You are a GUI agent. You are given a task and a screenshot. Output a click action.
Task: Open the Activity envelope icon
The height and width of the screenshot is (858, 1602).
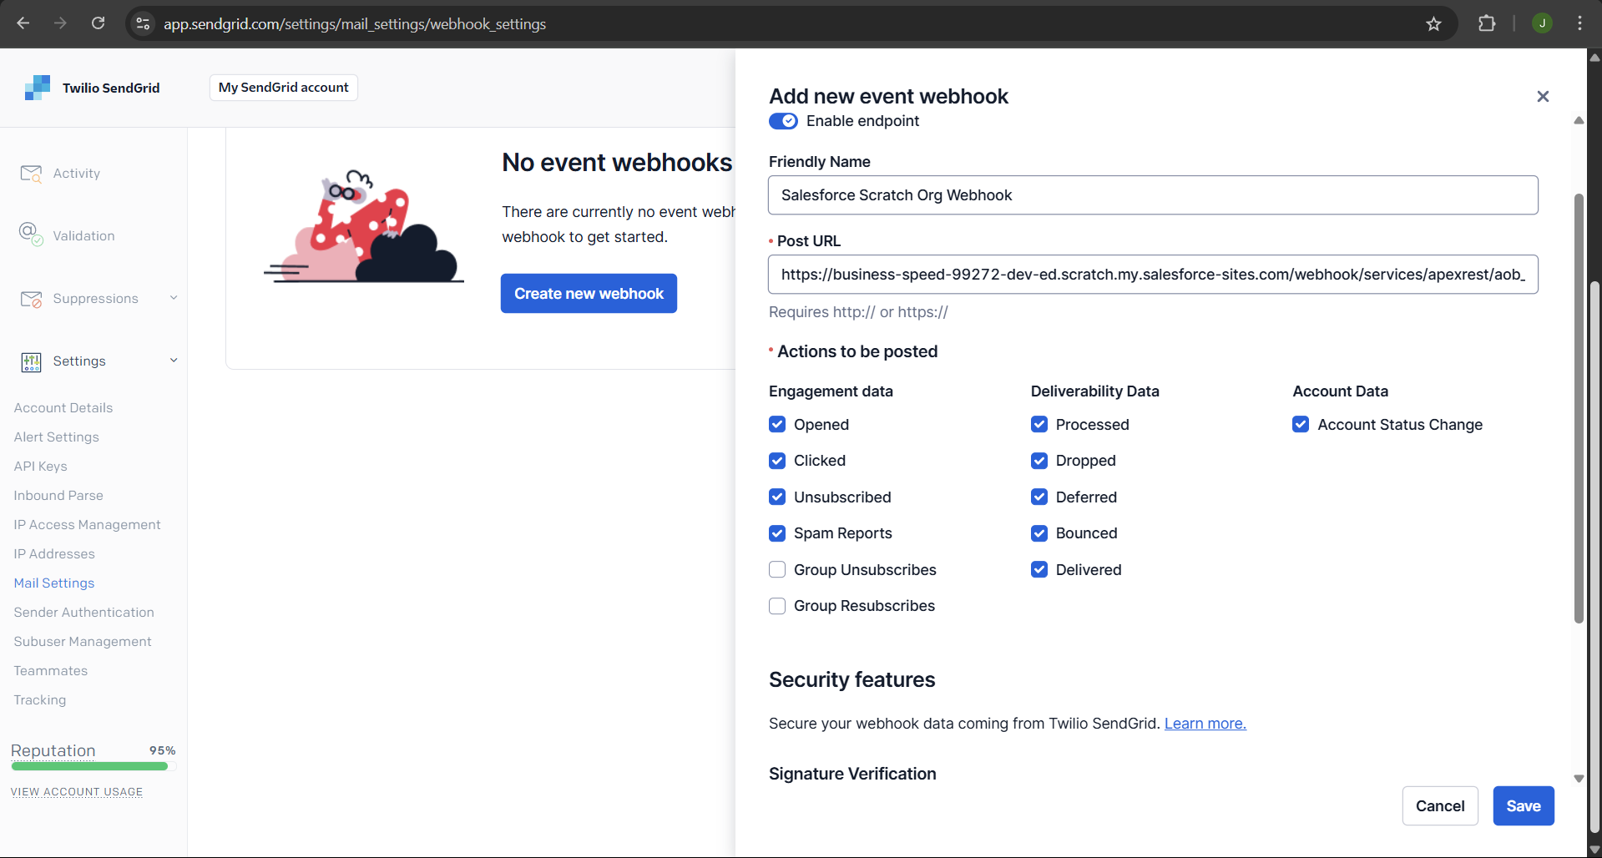point(31,174)
